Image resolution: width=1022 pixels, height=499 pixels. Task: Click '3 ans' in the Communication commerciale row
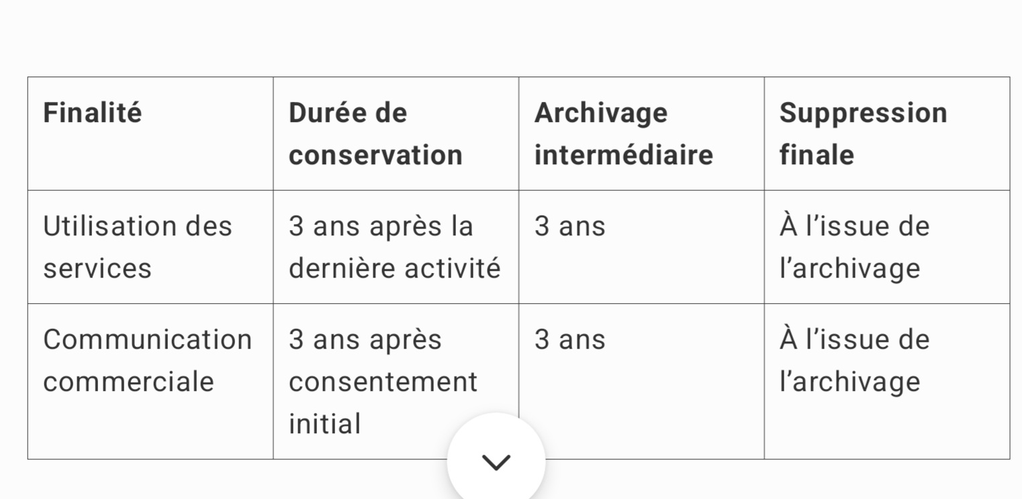tap(570, 340)
